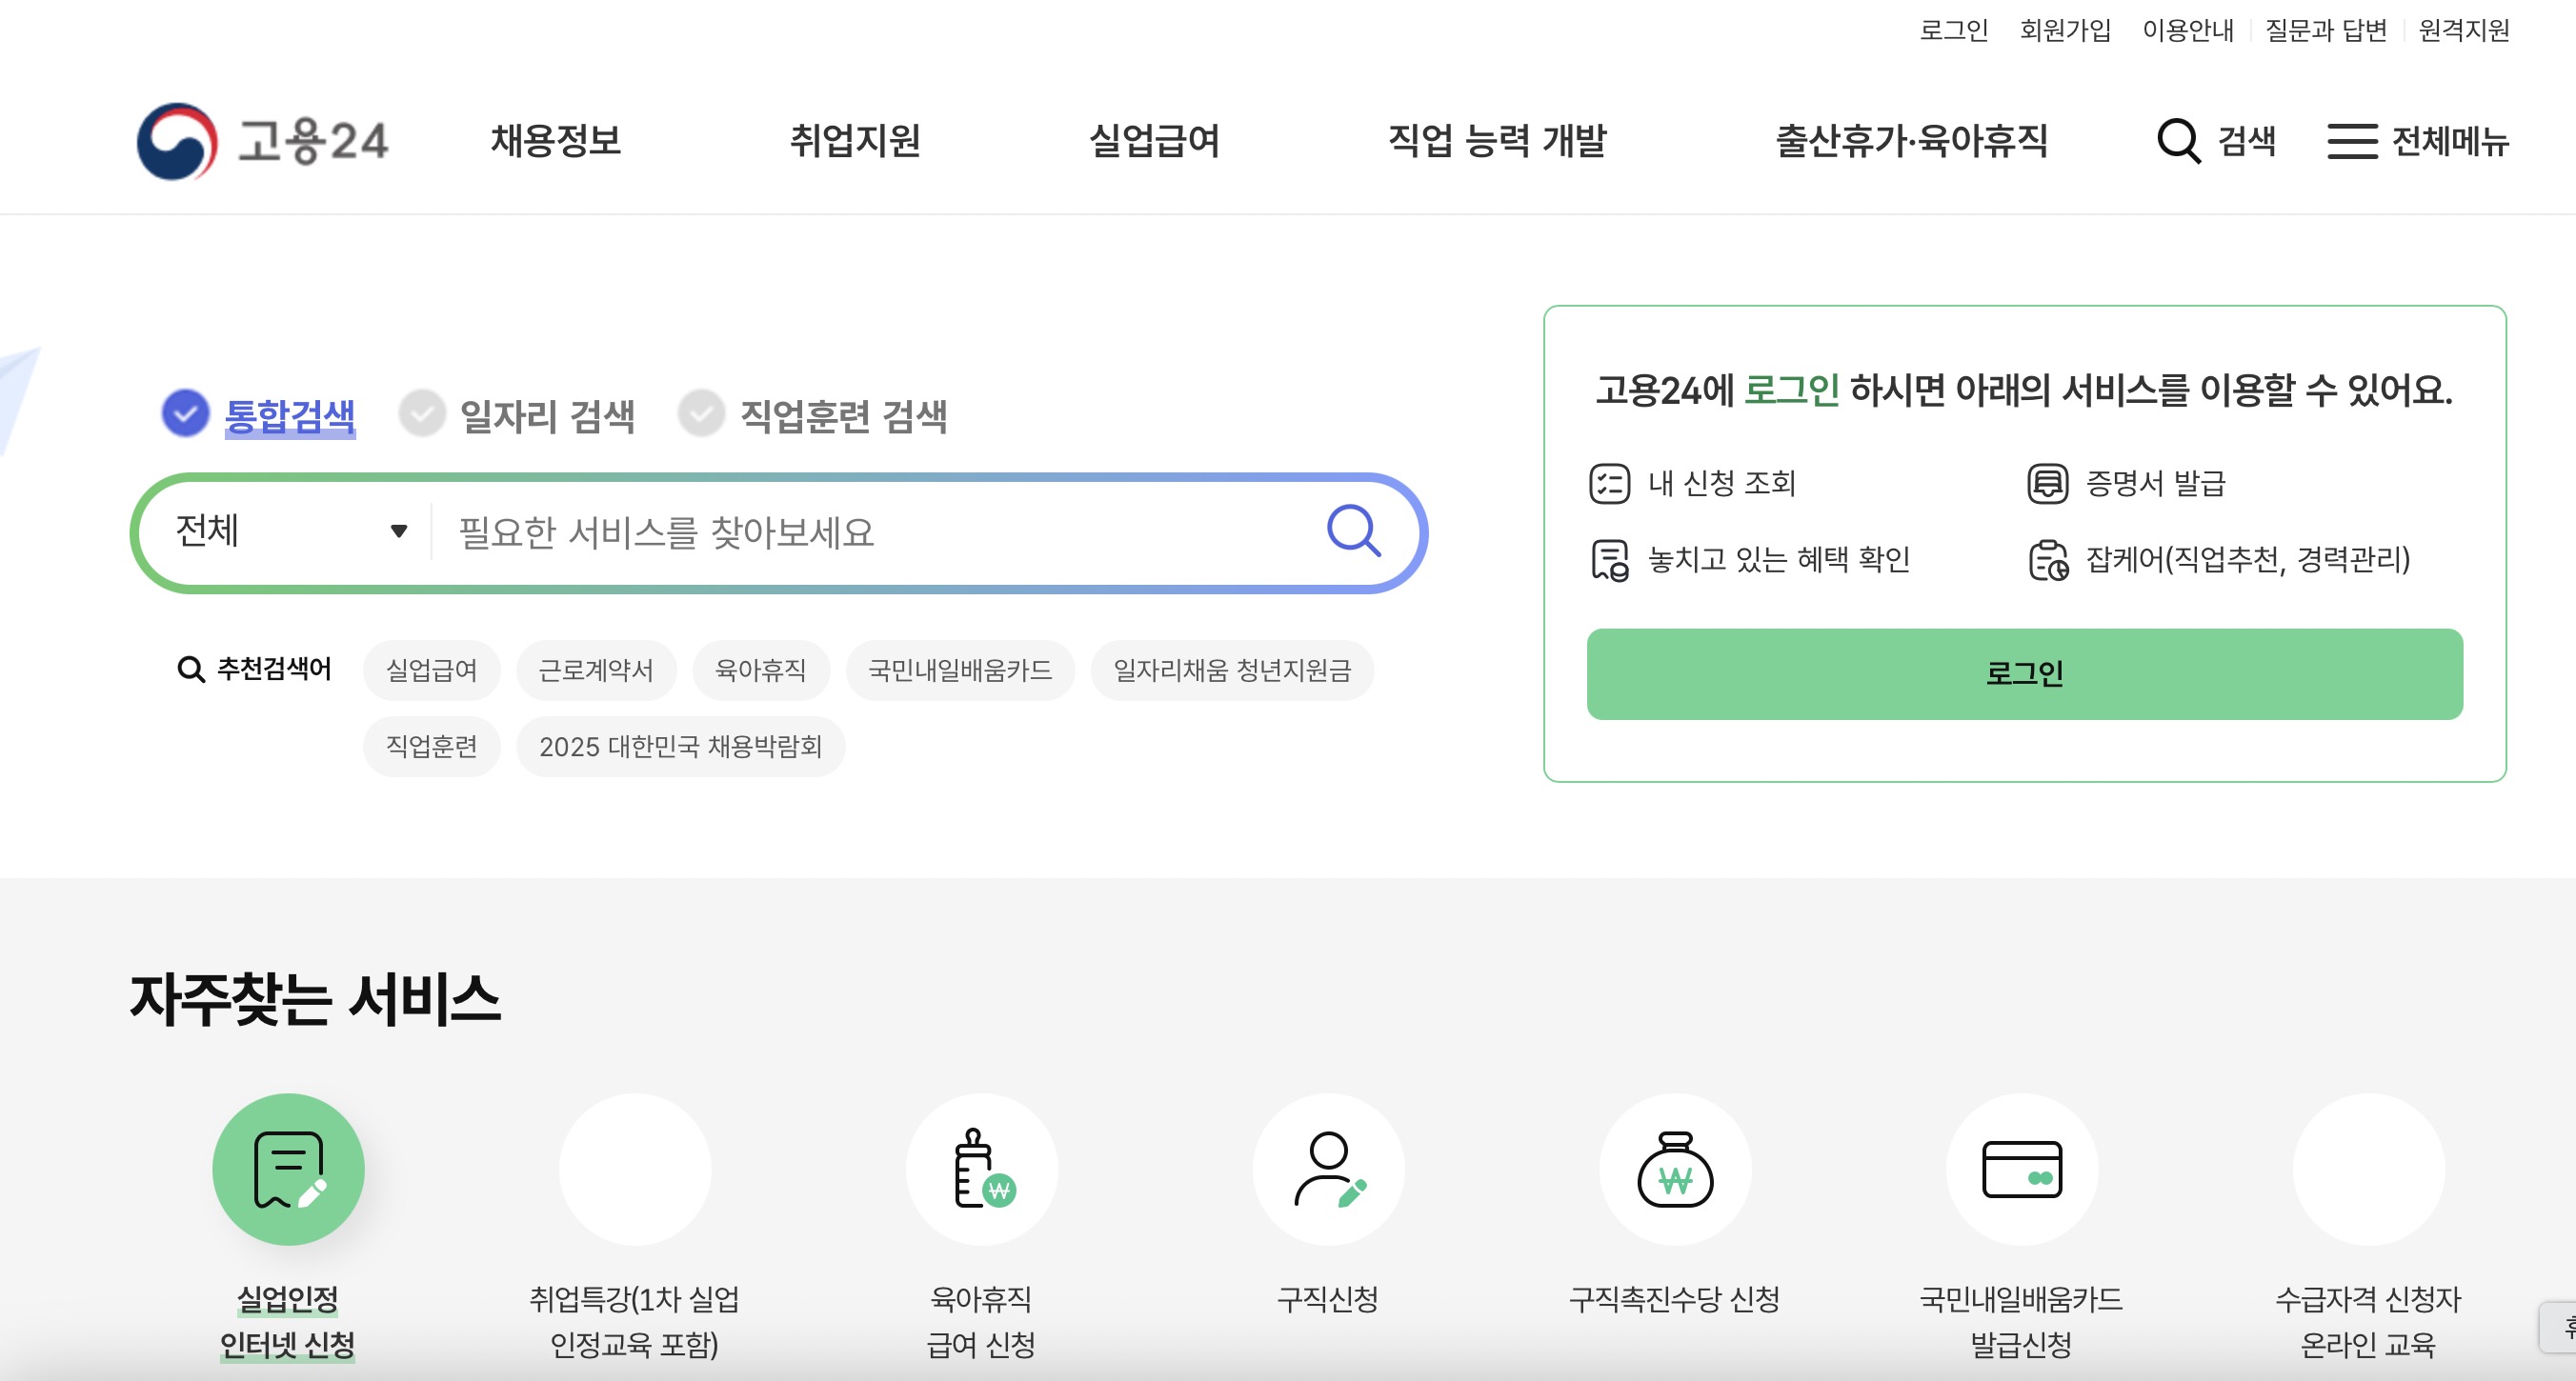Viewport: 2576px width, 1381px height.
Task: Open the 출산휴가·육아휴직 menu
Action: 1911,141
